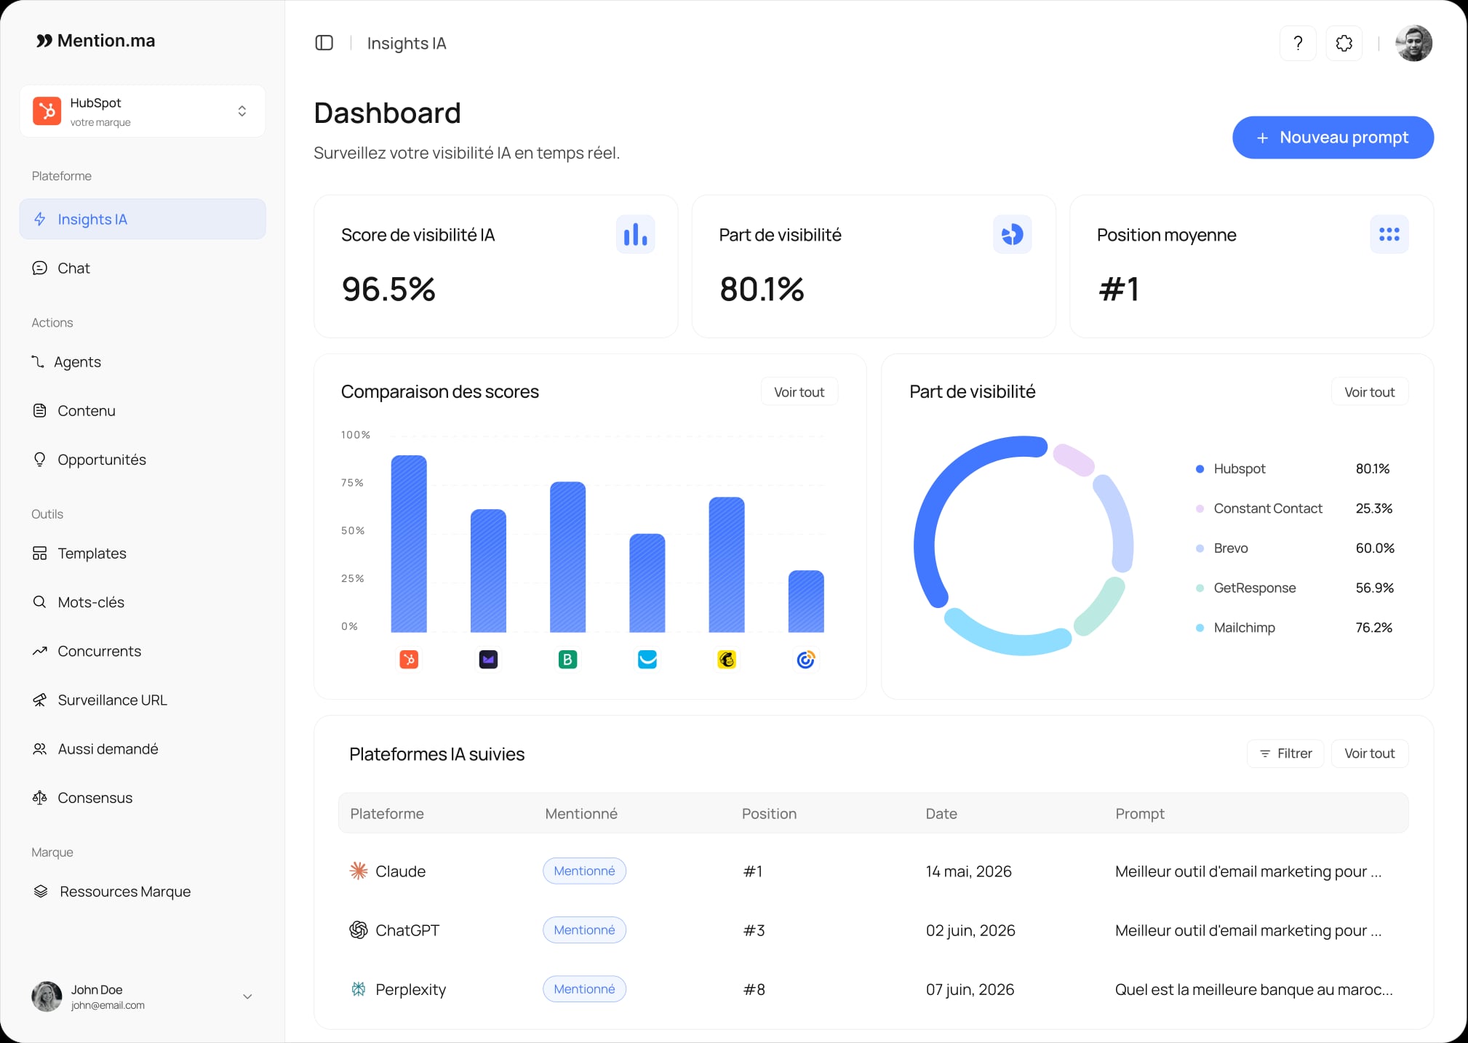This screenshot has height=1043, width=1468.
Task: Toggle the sidebar panel icon
Action: click(x=324, y=43)
